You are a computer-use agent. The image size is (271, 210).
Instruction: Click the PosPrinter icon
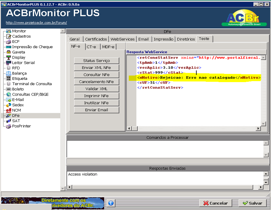9,126
